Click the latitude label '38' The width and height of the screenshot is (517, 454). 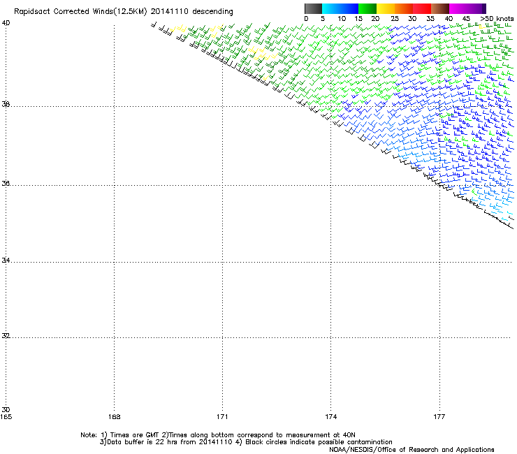click(x=6, y=104)
